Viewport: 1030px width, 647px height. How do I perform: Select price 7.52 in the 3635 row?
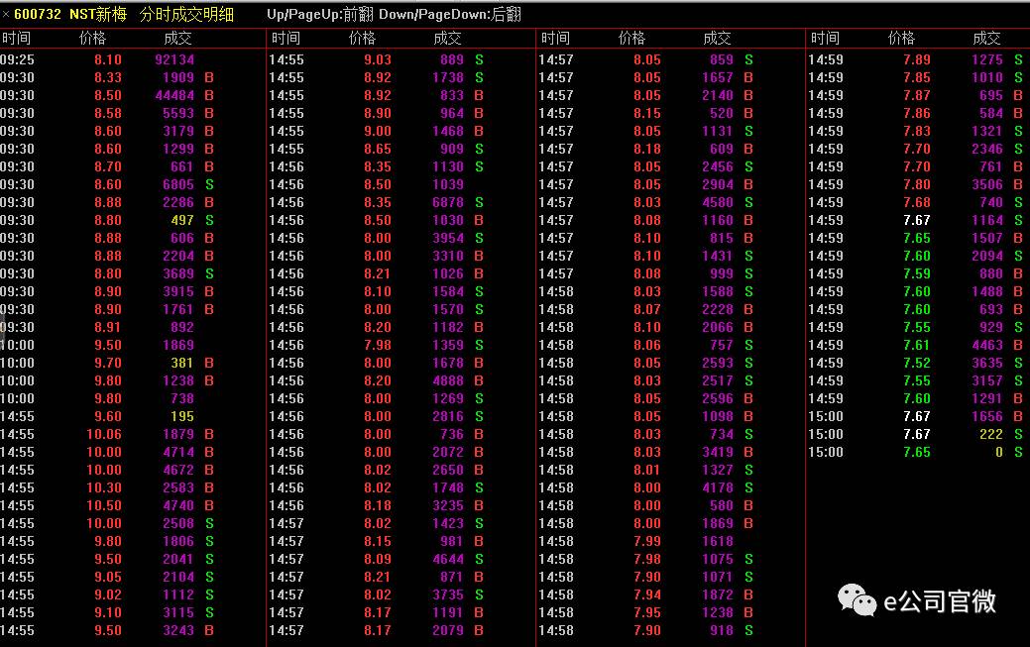click(916, 363)
